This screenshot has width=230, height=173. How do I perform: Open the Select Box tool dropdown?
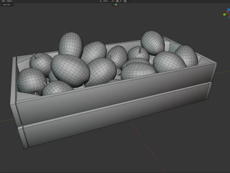7,5
